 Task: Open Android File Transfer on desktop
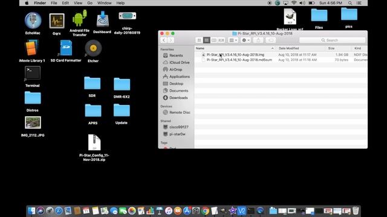79,19
